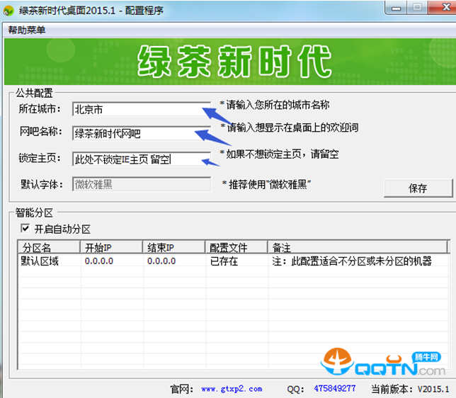Image resolution: width=456 pixels, height=398 pixels.
Task: Click the 备注 column header
Action: [x=358, y=248]
